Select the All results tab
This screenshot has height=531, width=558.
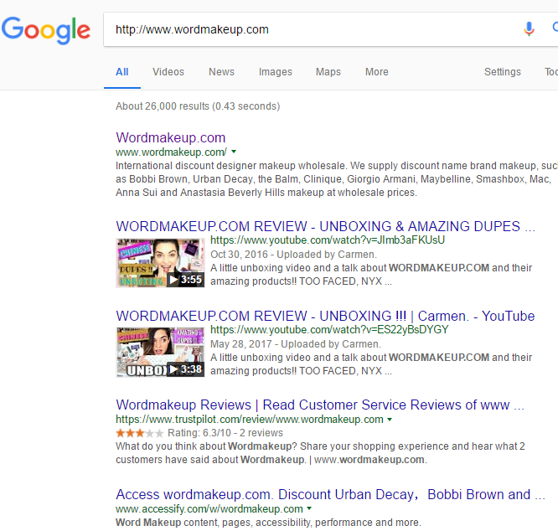point(122,72)
